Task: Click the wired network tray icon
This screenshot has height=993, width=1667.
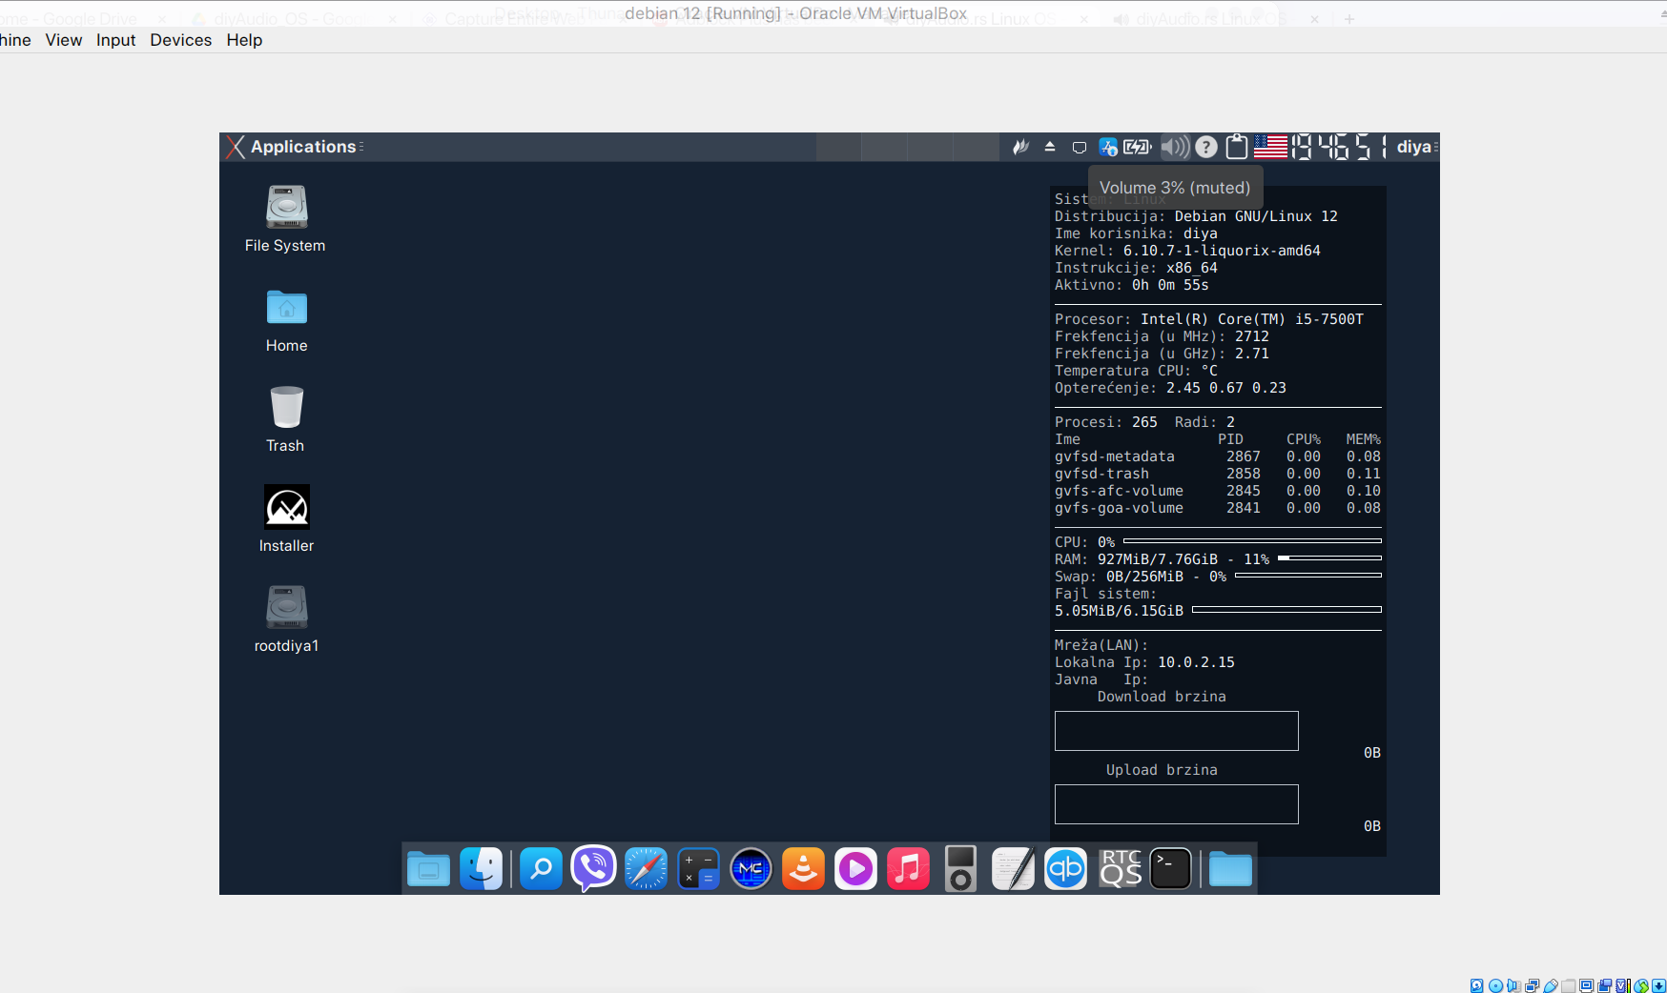Action: tap(1080, 147)
